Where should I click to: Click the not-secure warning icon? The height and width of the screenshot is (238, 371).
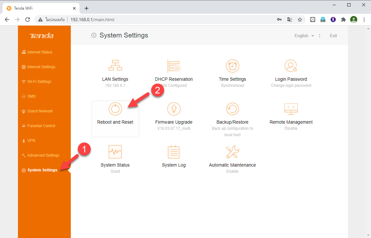40,20
